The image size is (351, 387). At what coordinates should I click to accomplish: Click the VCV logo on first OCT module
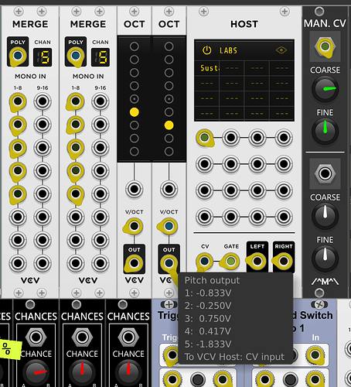pos(135,280)
